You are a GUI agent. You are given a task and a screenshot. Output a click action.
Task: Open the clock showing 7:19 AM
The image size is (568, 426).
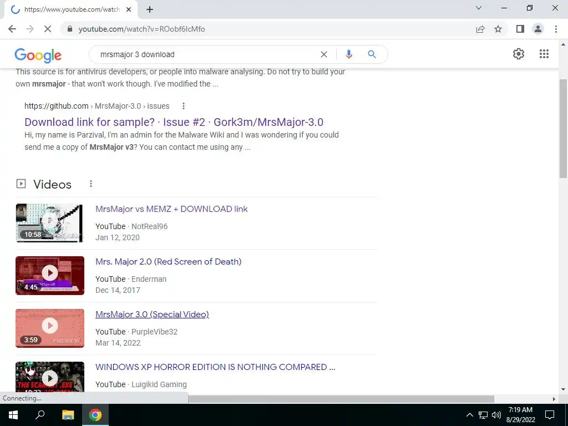(x=520, y=415)
